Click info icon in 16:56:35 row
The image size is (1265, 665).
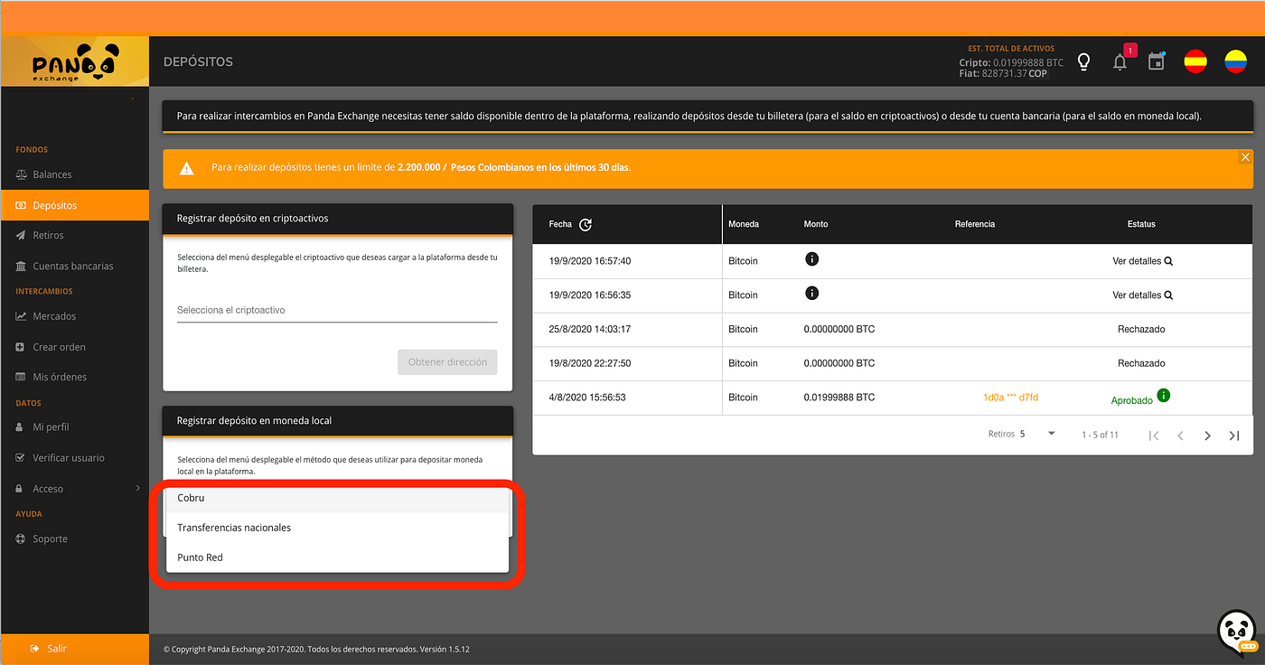811,294
